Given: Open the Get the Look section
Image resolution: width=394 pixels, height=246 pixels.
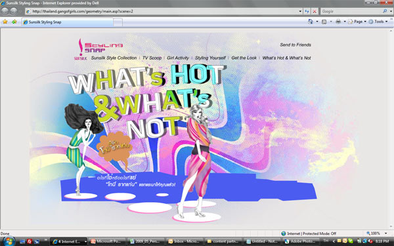Looking at the screenshot, I should [x=244, y=58].
